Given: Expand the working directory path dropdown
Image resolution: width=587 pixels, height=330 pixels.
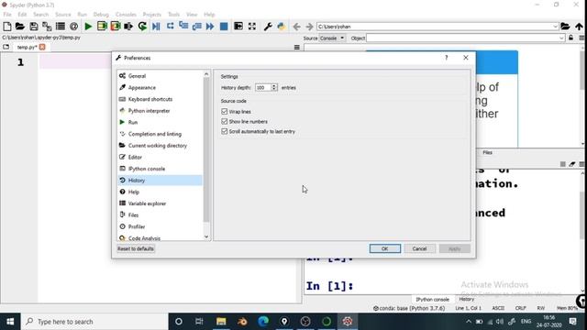Looking at the screenshot, I should click(x=555, y=27).
